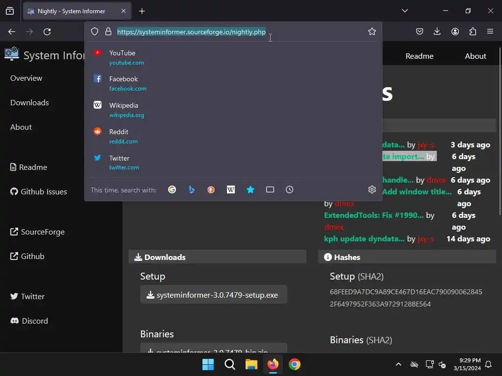502x376 pixels.
Task: Open tracking protection shield icon
Action: point(95,31)
